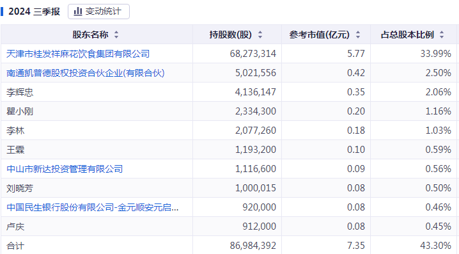
Task: Click the 68,273,314 holdings cell
Action: click(x=237, y=54)
